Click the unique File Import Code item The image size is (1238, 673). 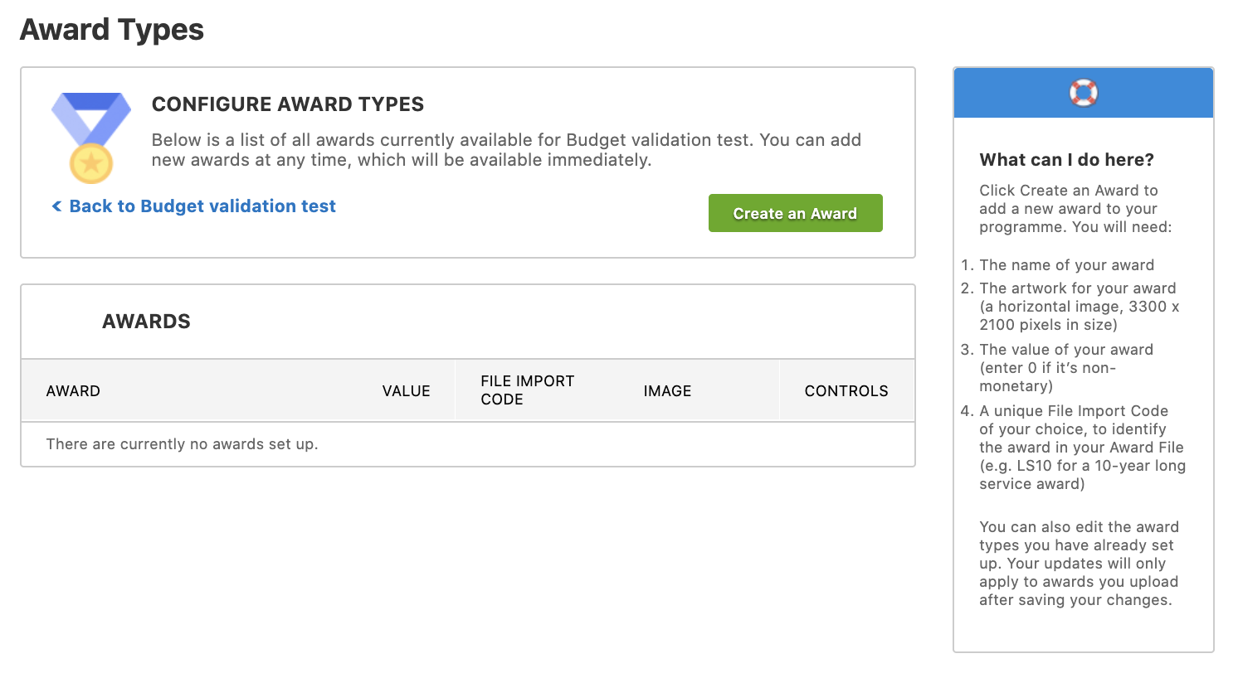click(x=1083, y=448)
